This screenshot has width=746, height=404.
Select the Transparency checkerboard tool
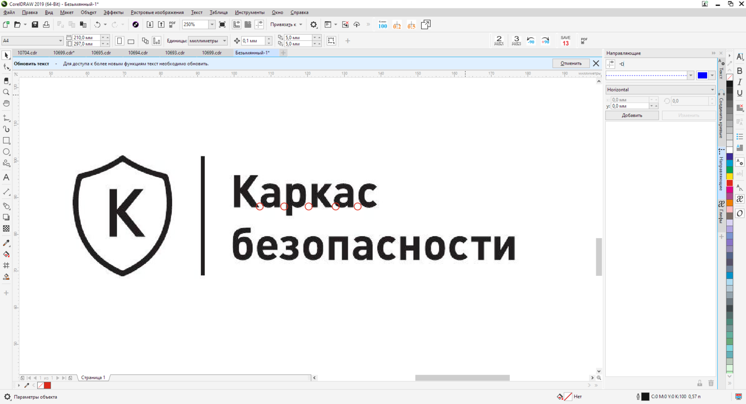coord(6,229)
